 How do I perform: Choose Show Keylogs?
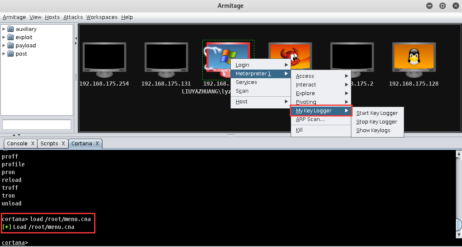tap(377, 130)
